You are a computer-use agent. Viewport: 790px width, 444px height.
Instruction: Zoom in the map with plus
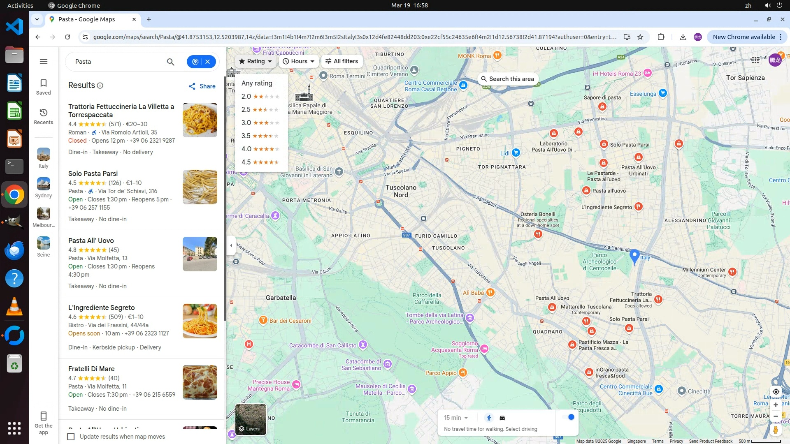point(776,405)
